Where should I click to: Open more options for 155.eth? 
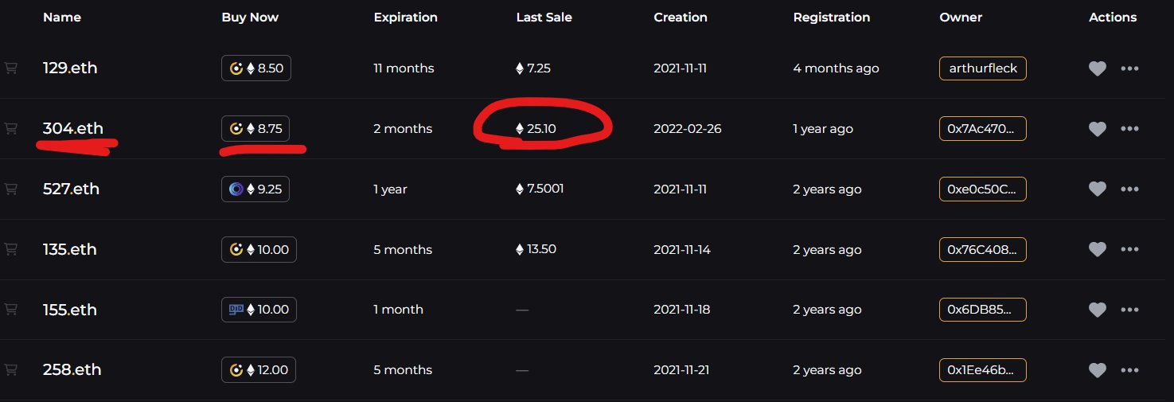pos(1129,309)
